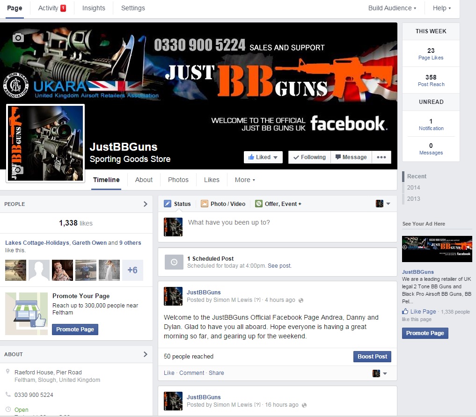
Task: Open the scheduled post via See post link
Action: (279, 265)
